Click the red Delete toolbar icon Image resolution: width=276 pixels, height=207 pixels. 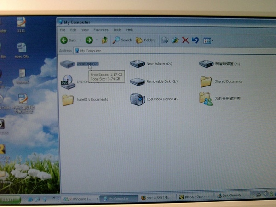click(x=185, y=40)
